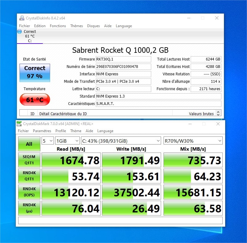
Task: Open Thème menu in CrystalDiskMark
Action: pos(76,131)
